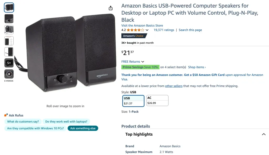This screenshot has width=269, height=155.
Task: Open Shop items for Prime Savings
Action: click(x=197, y=67)
